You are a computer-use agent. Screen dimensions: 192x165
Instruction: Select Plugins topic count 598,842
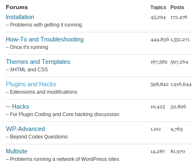point(160,85)
